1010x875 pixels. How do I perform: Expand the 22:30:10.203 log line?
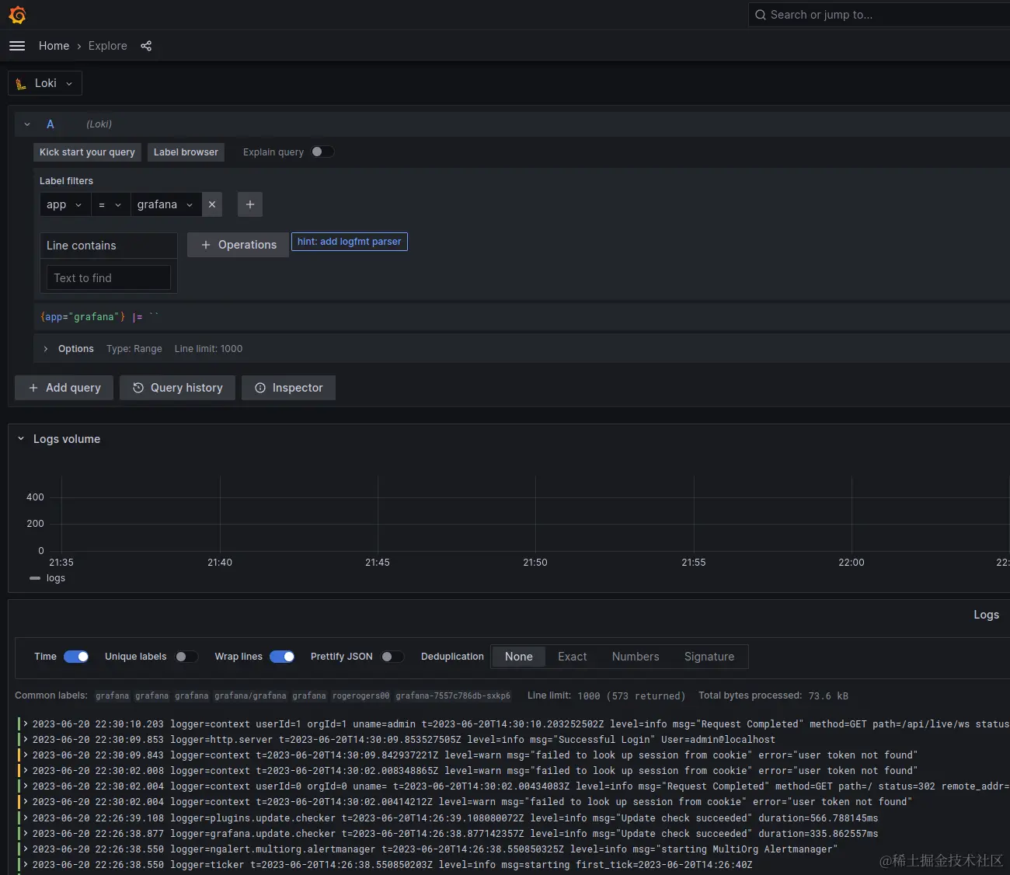[x=26, y=724]
